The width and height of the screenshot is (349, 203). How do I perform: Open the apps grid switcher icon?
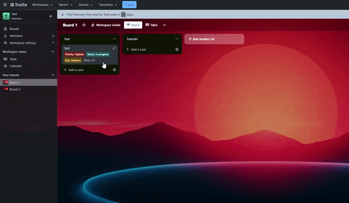[5, 5]
